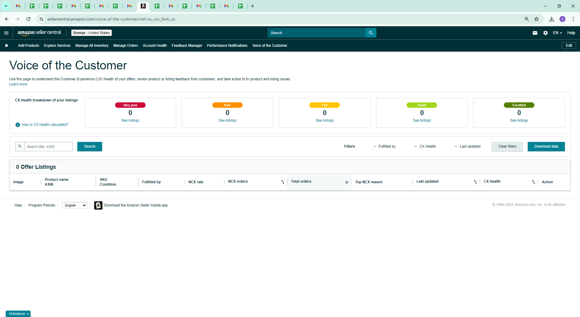The image size is (580, 317).
Task: Open the Learn more link
Action: pyautogui.click(x=18, y=84)
